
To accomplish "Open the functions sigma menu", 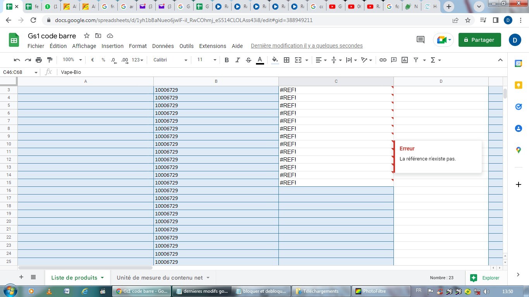I will 436,60.
